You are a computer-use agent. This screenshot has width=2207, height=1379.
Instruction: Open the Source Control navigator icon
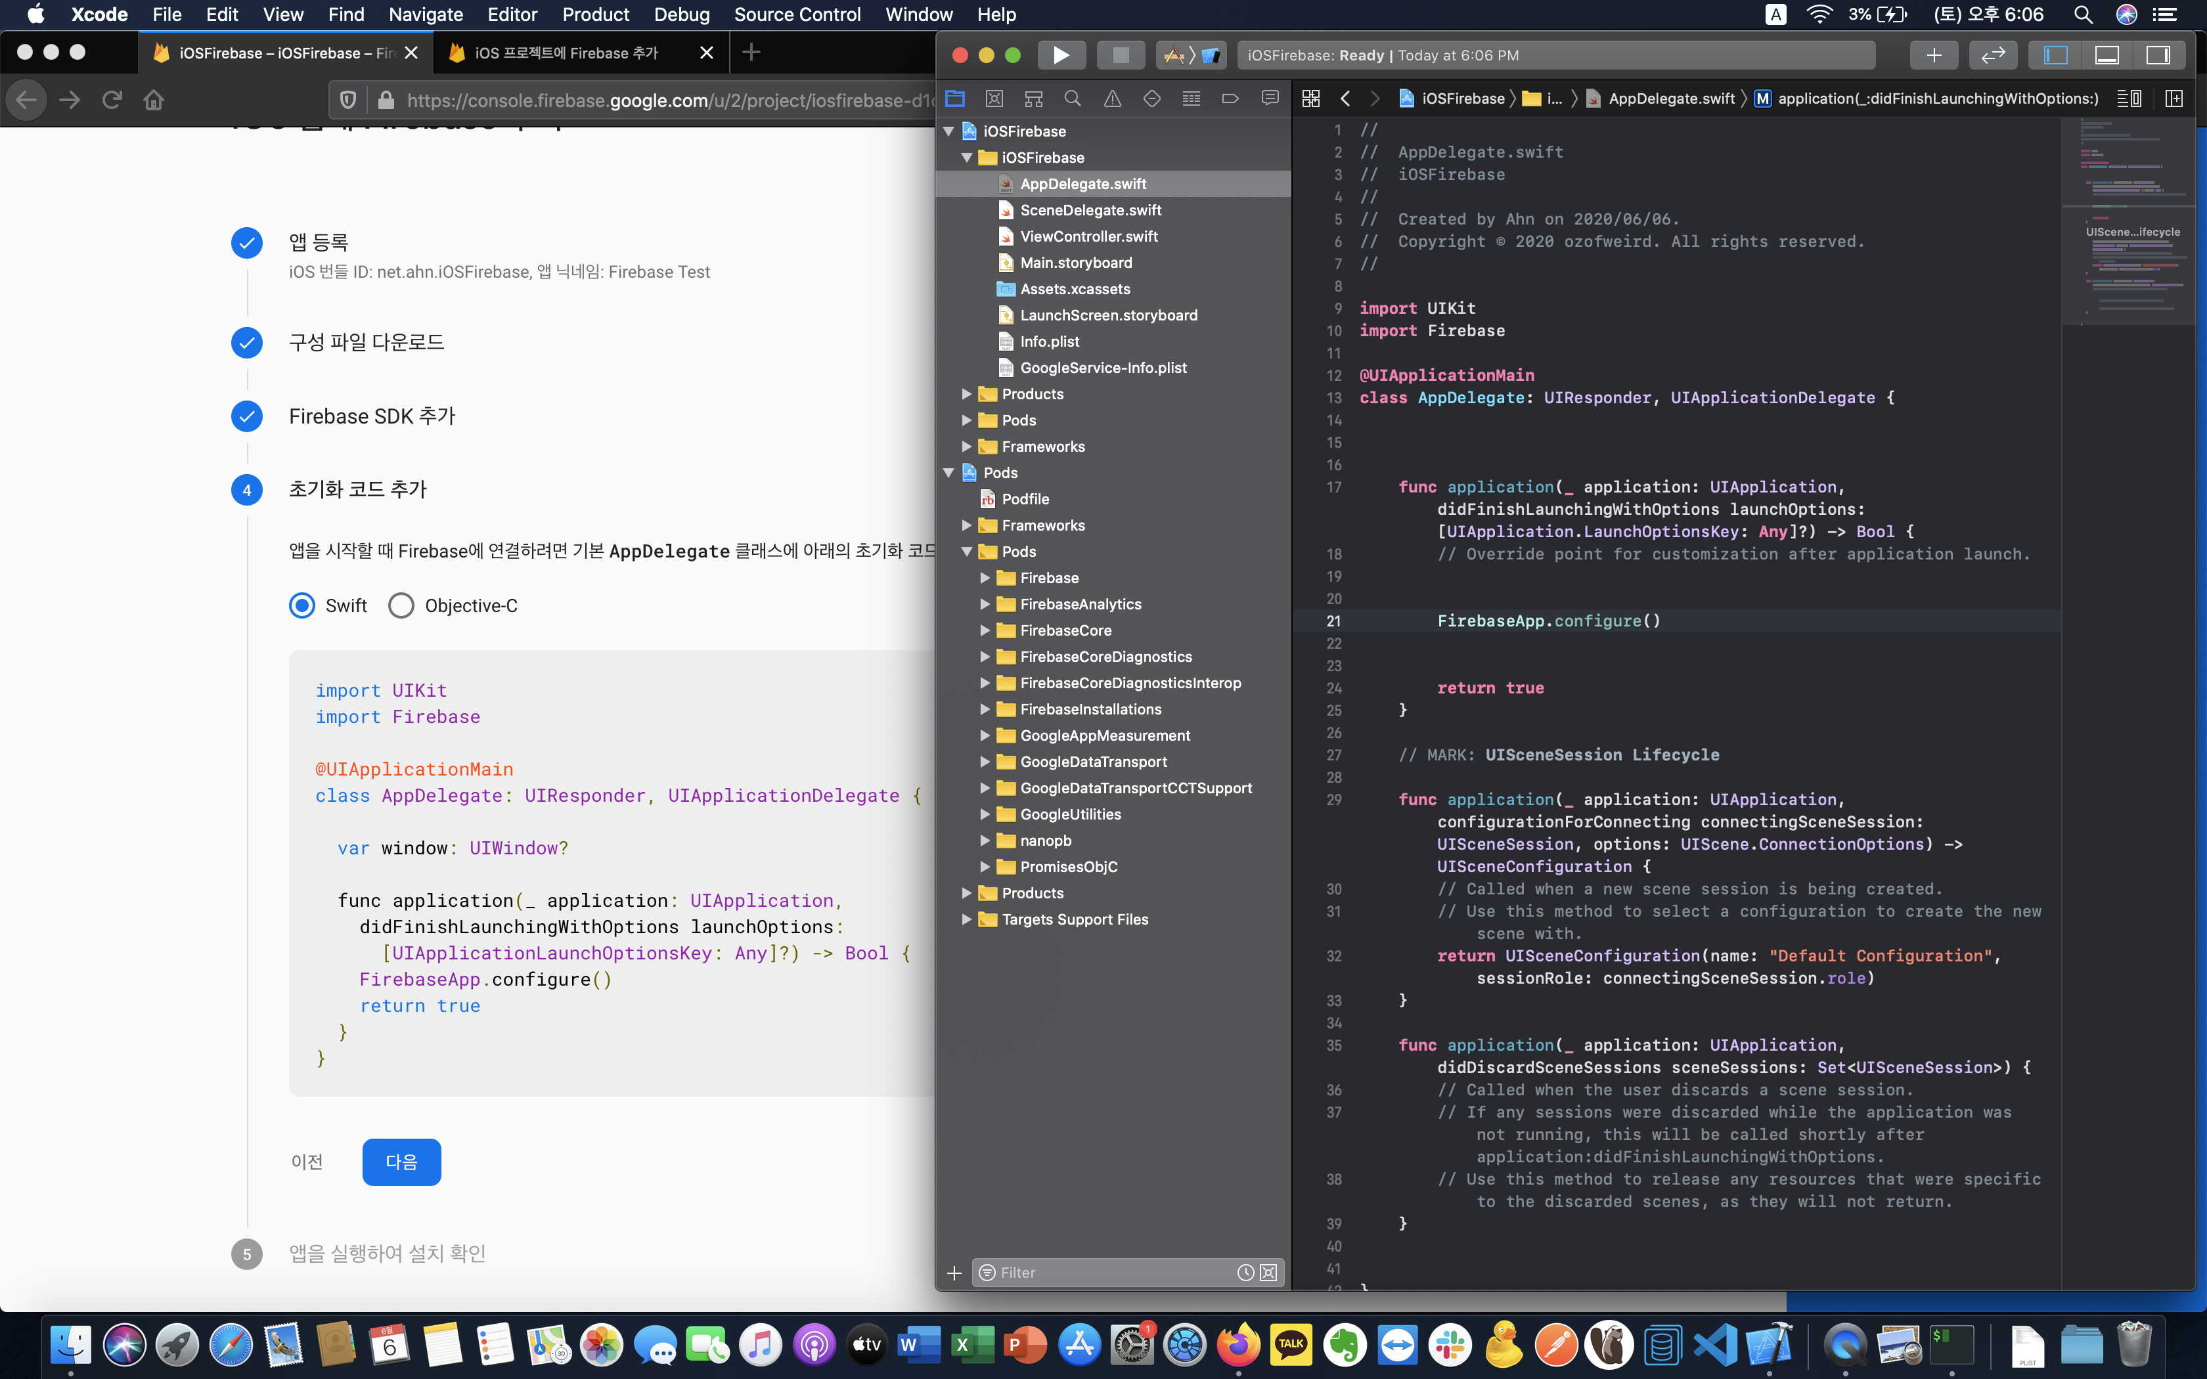point(994,98)
